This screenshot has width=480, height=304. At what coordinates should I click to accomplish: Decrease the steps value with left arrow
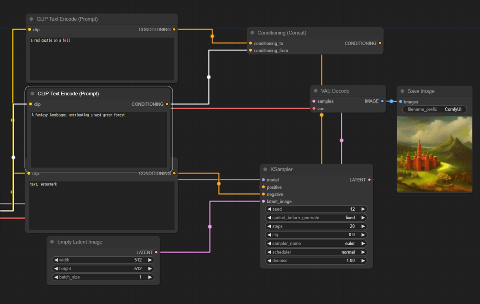pos(269,226)
